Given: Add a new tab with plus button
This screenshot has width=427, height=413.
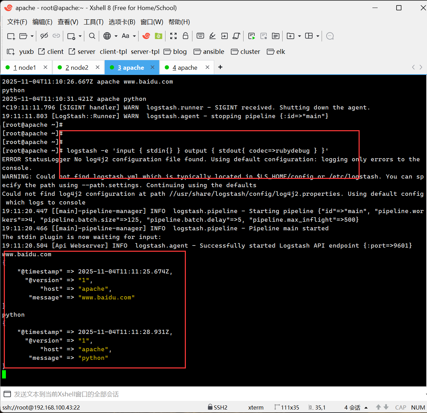Looking at the screenshot, I should pos(220,67).
